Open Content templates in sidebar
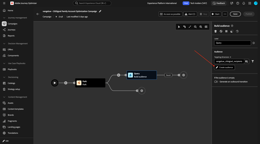The height and width of the screenshot is (144, 260). click(16, 109)
